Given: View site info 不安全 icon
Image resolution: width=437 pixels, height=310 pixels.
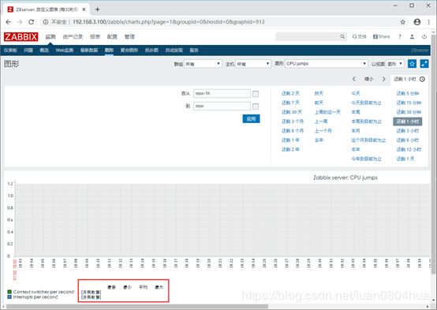Looking at the screenshot, I should [x=46, y=22].
